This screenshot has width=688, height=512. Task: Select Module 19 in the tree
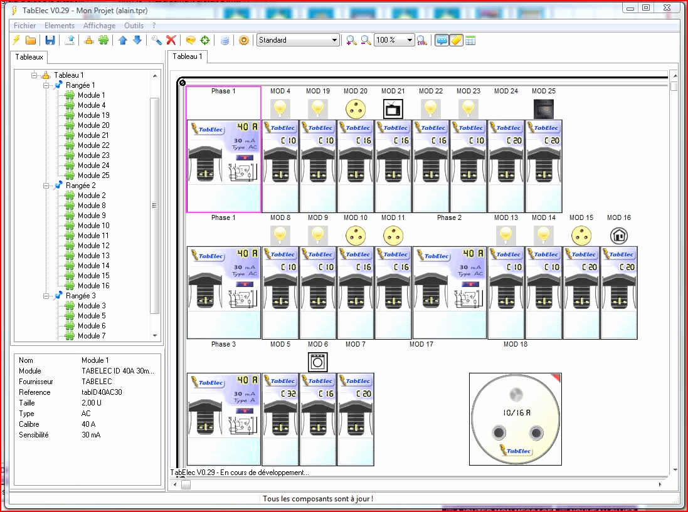[93, 115]
